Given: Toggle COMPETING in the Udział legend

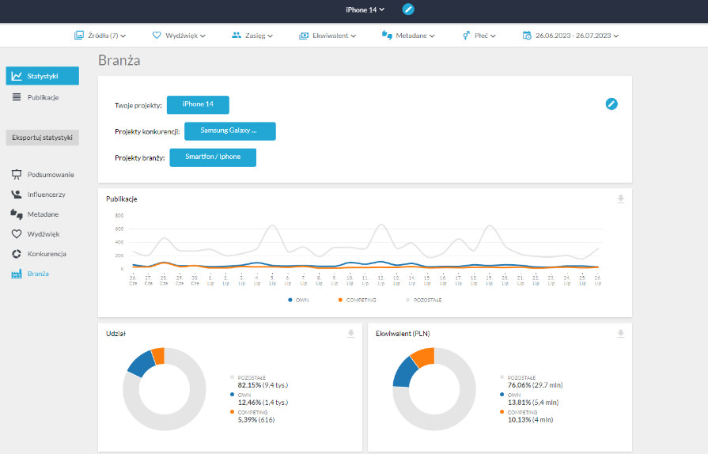Looking at the screenshot, I should click(x=249, y=412).
